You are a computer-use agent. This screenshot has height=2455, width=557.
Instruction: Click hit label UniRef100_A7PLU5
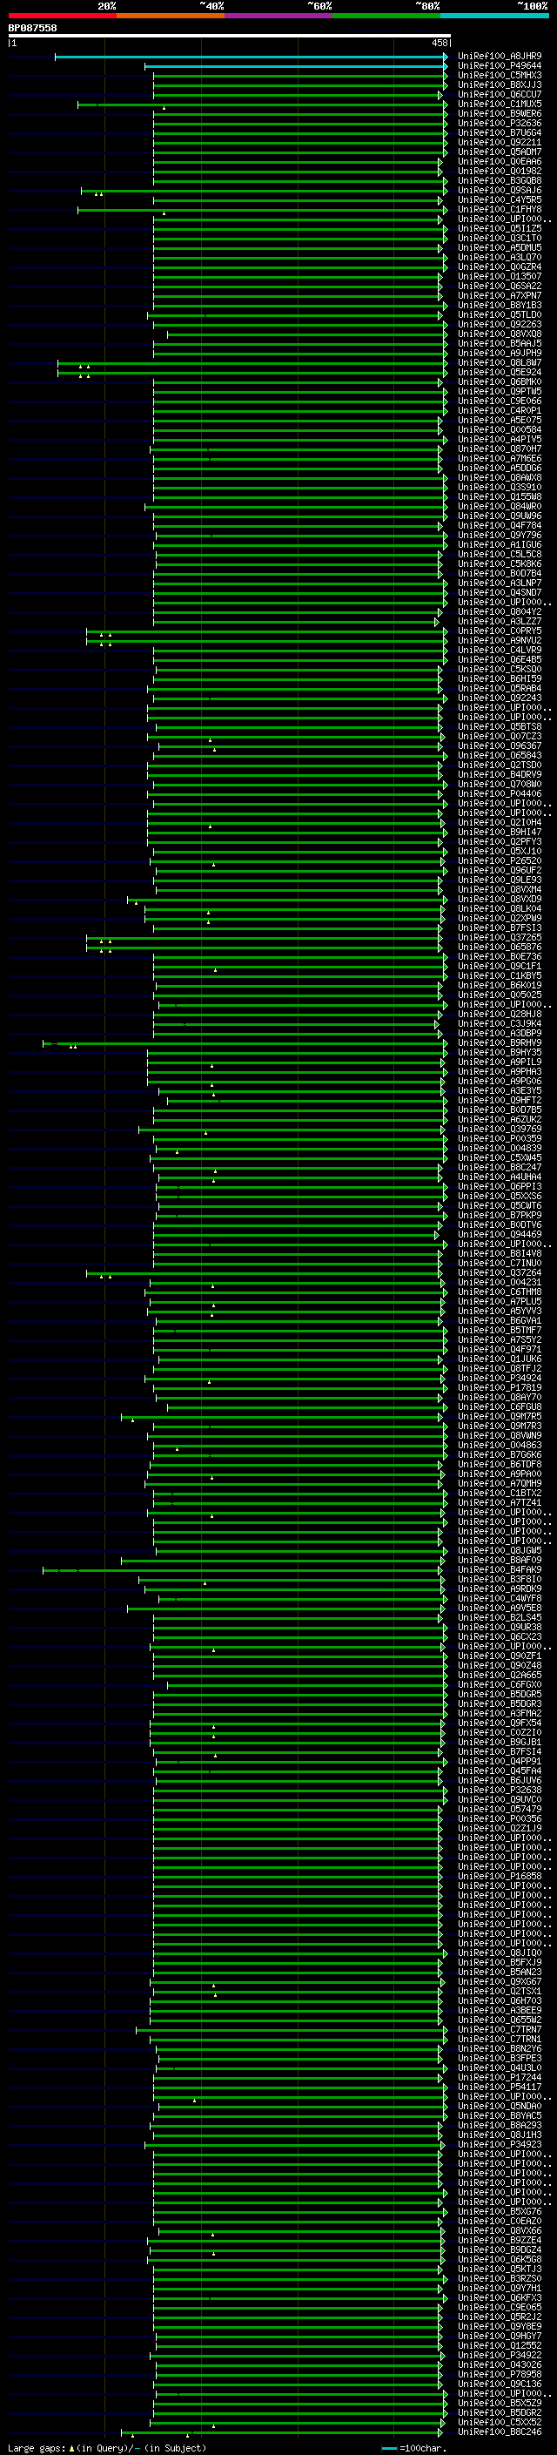[500, 1301]
